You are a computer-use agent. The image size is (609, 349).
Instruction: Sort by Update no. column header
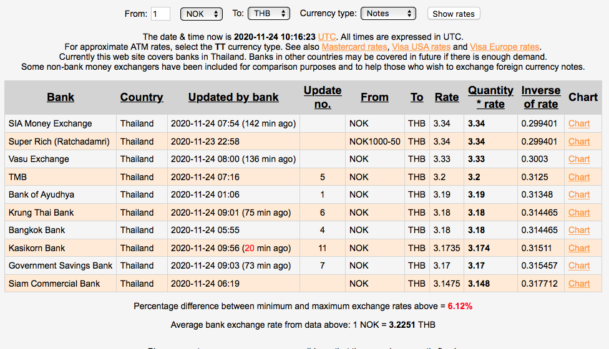(323, 97)
